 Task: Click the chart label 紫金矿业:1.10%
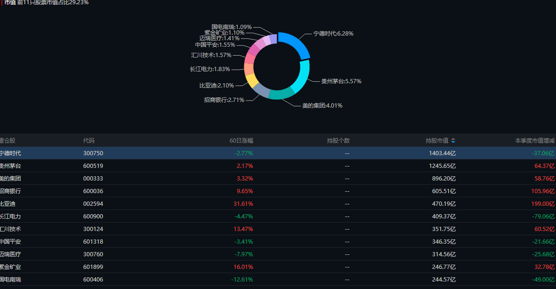point(225,33)
